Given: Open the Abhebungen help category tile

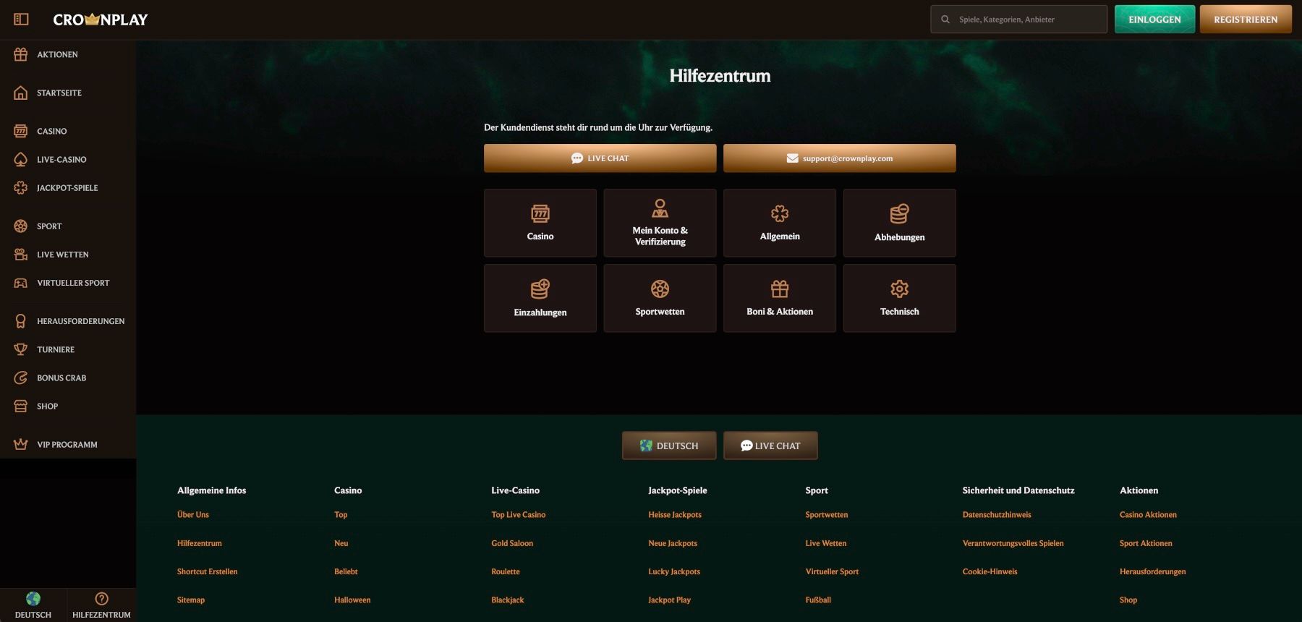Looking at the screenshot, I should [x=899, y=223].
